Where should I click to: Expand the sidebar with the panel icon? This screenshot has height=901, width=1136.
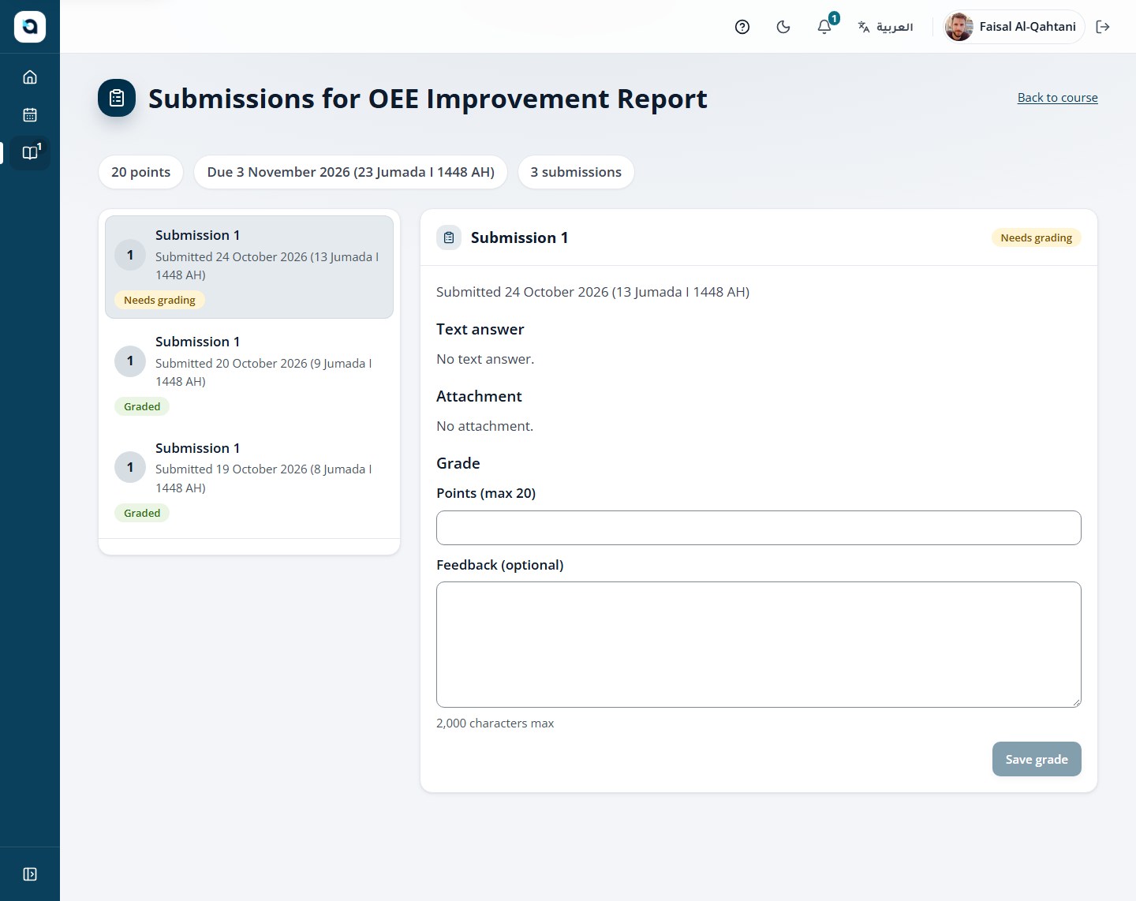[x=30, y=874]
